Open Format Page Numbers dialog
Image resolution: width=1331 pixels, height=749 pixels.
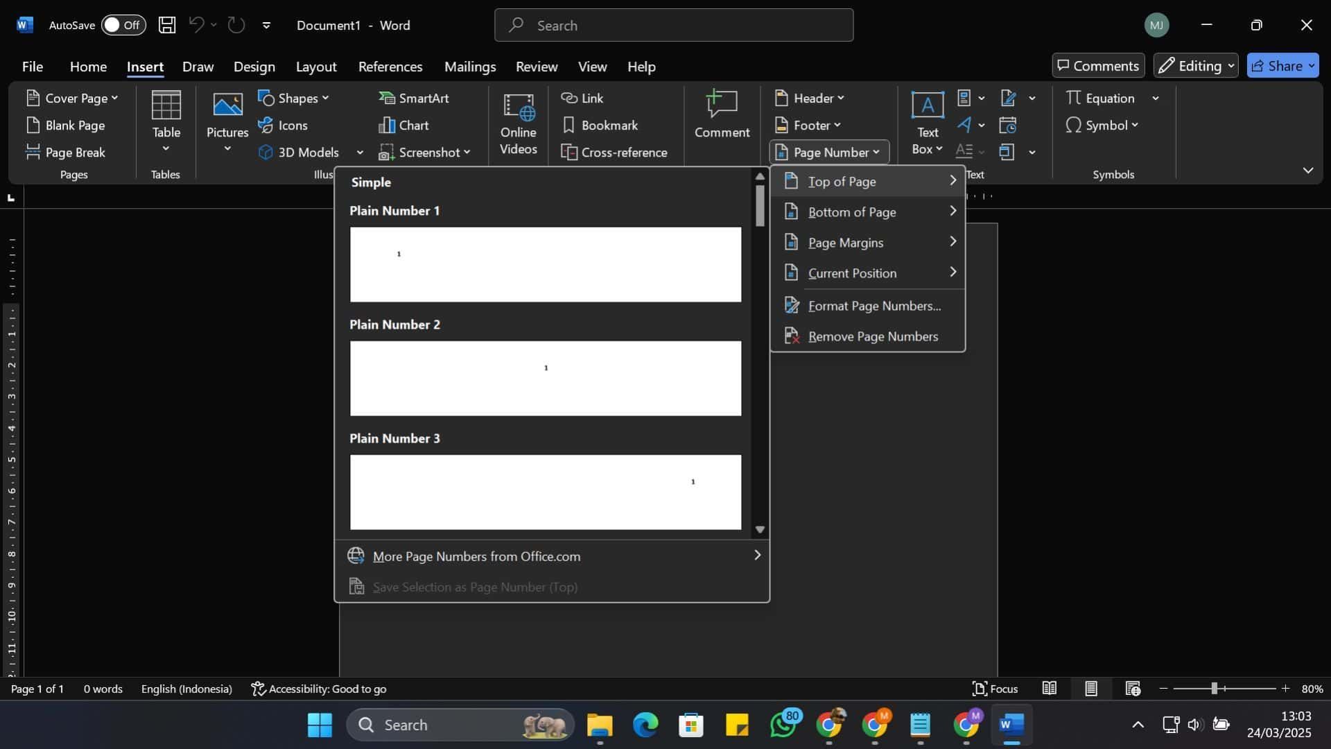point(868,305)
